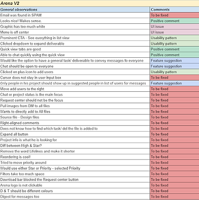Select the 'Arena V2' title cell
The height and width of the screenshot is (200, 199).
click(99, 3)
